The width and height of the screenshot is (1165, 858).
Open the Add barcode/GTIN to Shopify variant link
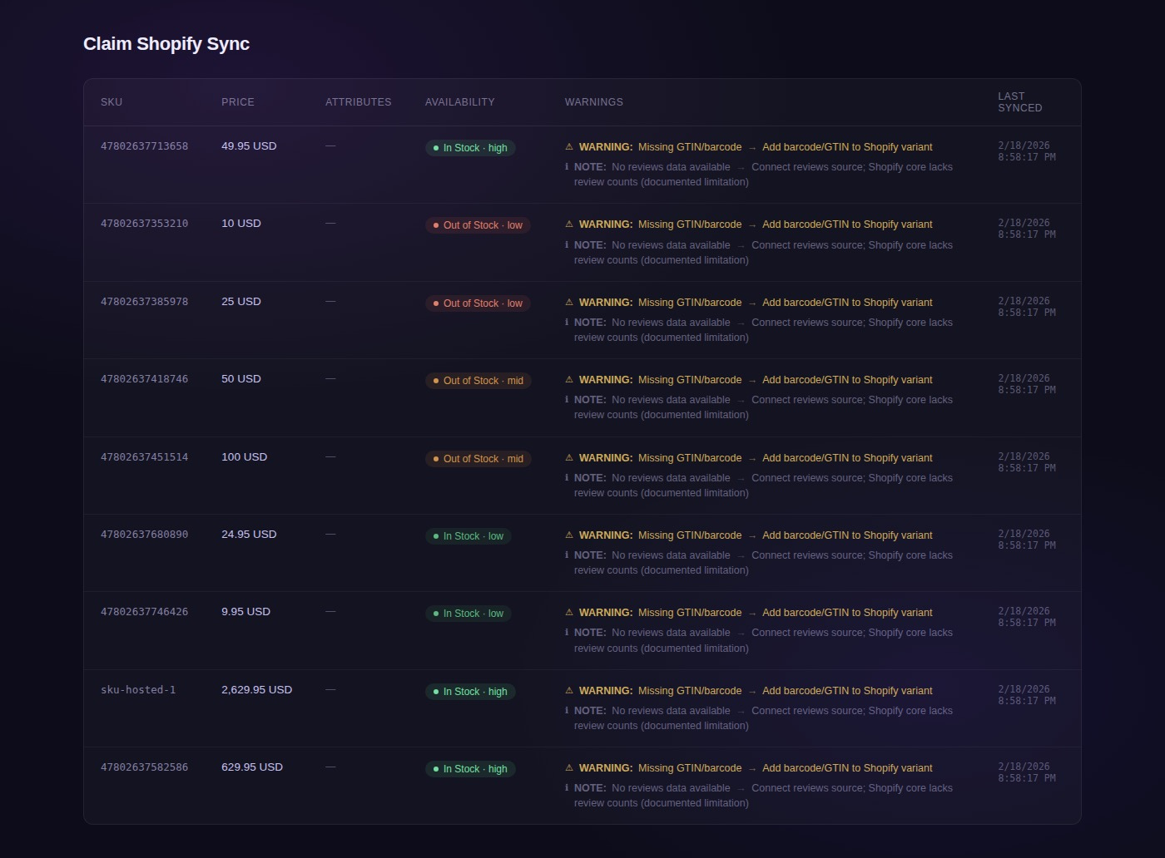(846, 146)
